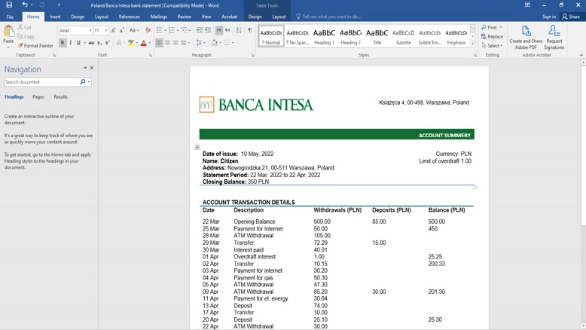Open the References ribbon tab
The image size is (586, 330).
tap(129, 17)
